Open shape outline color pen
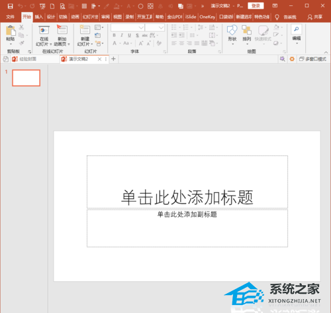The height and width of the screenshot is (313, 331). (x=277, y=35)
